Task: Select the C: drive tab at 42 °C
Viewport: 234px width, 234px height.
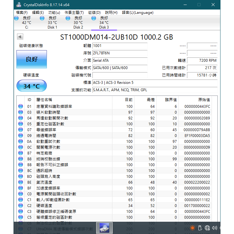Action: coord(27,22)
